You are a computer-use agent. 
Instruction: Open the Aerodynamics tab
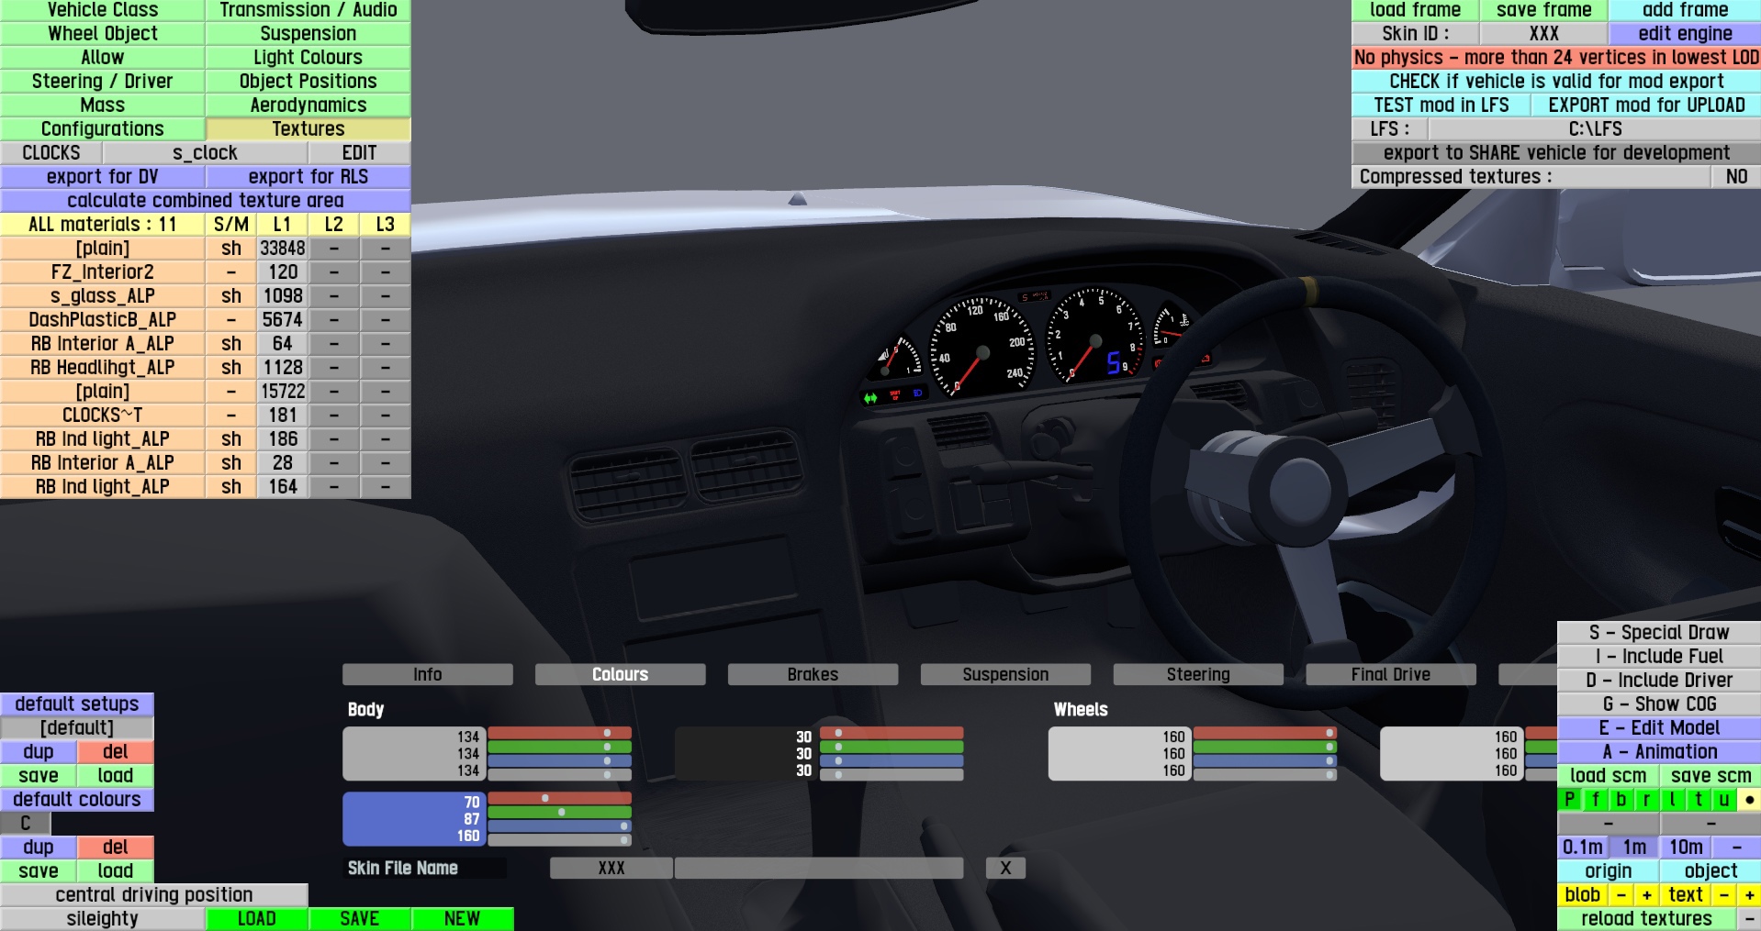coord(308,105)
